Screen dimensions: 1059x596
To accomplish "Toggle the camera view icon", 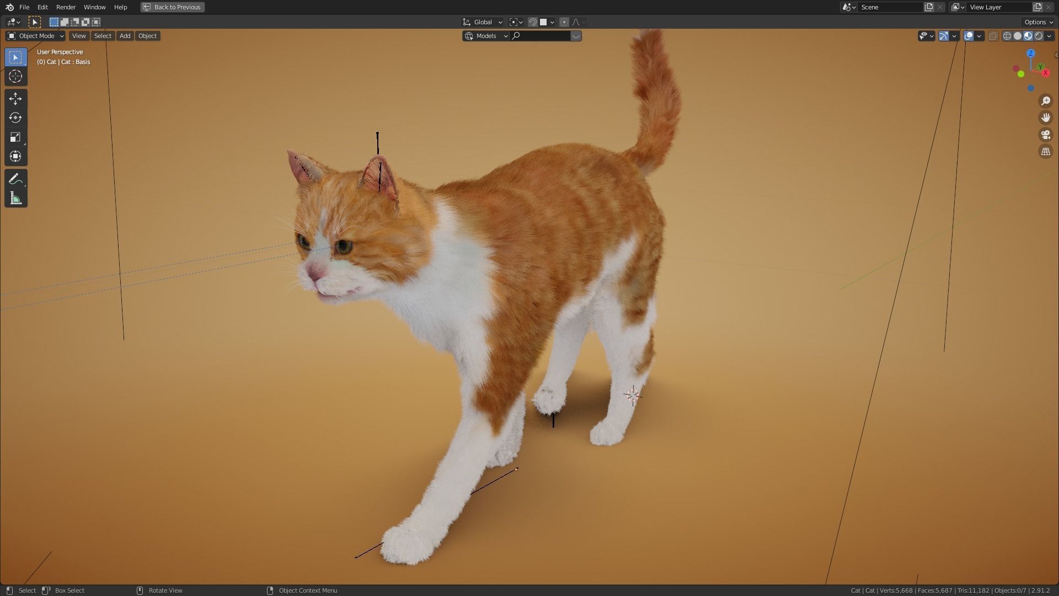I will 1045,135.
